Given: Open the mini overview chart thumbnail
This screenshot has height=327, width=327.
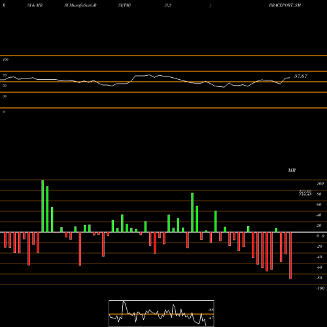Looking at the screenshot, I should 162,313.
